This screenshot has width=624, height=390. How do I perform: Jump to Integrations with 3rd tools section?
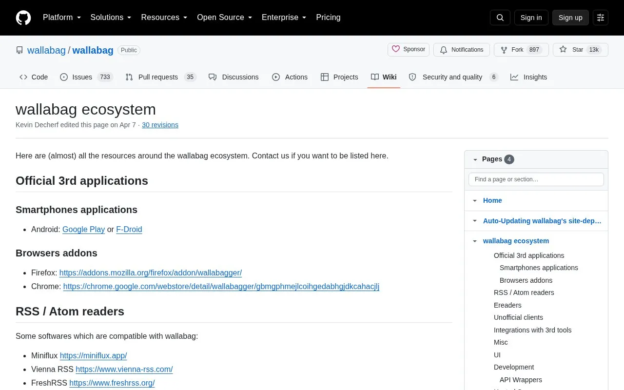point(532,330)
